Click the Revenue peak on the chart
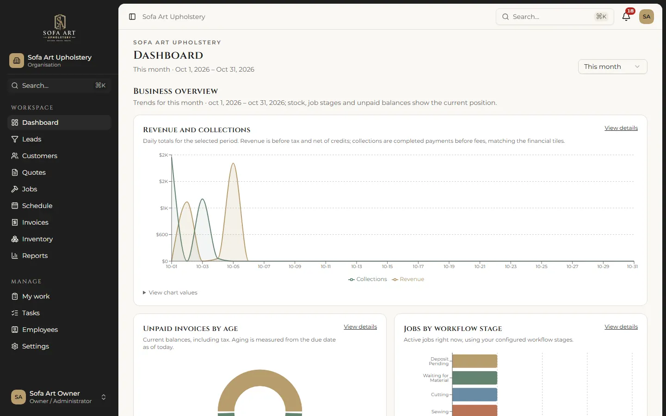 (x=233, y=164)
